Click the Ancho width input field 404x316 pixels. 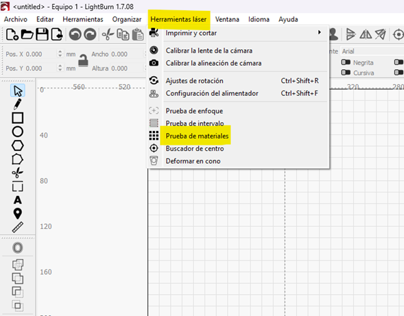(128, 54)
